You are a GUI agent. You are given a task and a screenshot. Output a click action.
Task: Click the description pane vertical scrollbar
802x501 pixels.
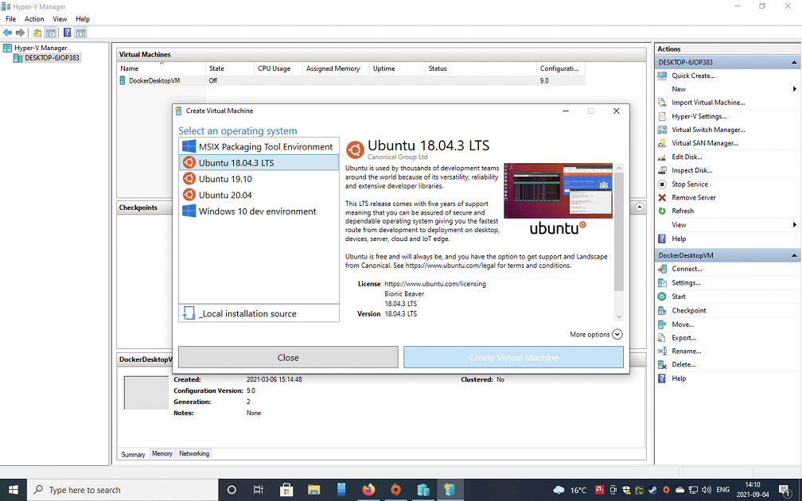[619, 231]
